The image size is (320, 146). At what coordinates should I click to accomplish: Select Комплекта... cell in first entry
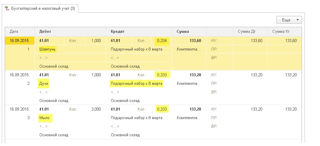coord(189,49)
